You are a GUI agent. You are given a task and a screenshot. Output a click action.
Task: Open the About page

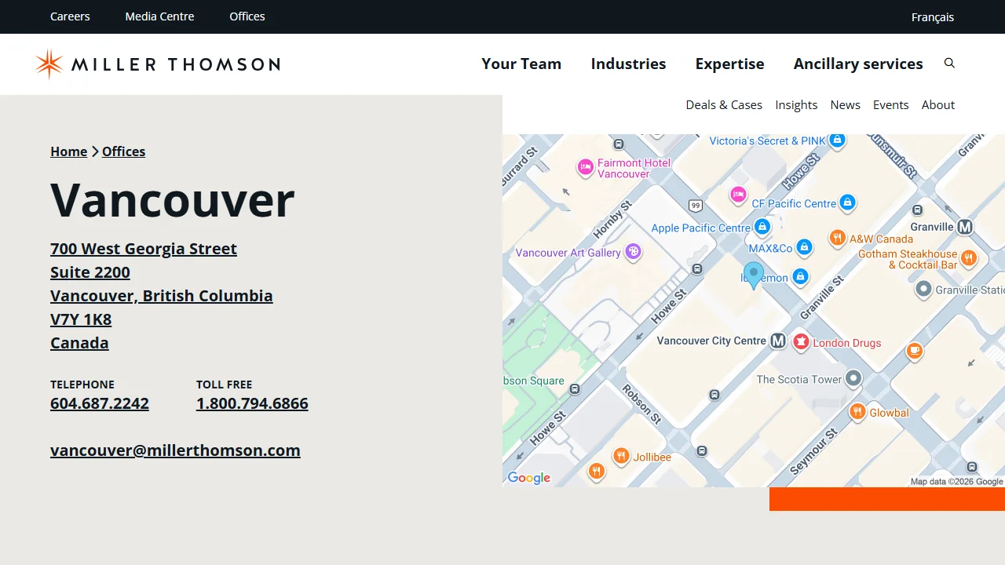pyautogui.click(x=938, y=105)
